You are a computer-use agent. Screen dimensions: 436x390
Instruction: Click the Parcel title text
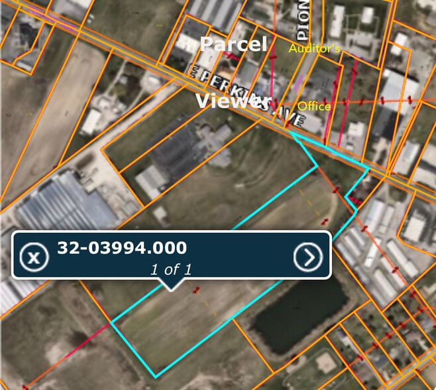[x=233, y=44]
